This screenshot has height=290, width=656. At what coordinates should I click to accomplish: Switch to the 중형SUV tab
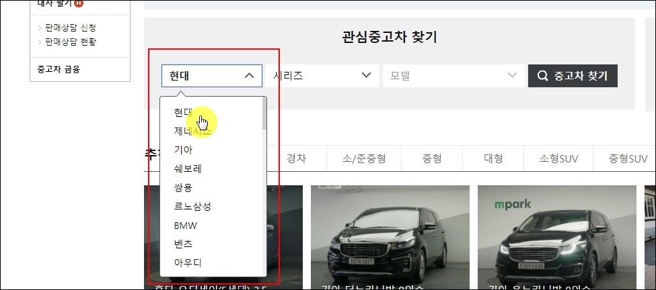click(x=628, y=158)
